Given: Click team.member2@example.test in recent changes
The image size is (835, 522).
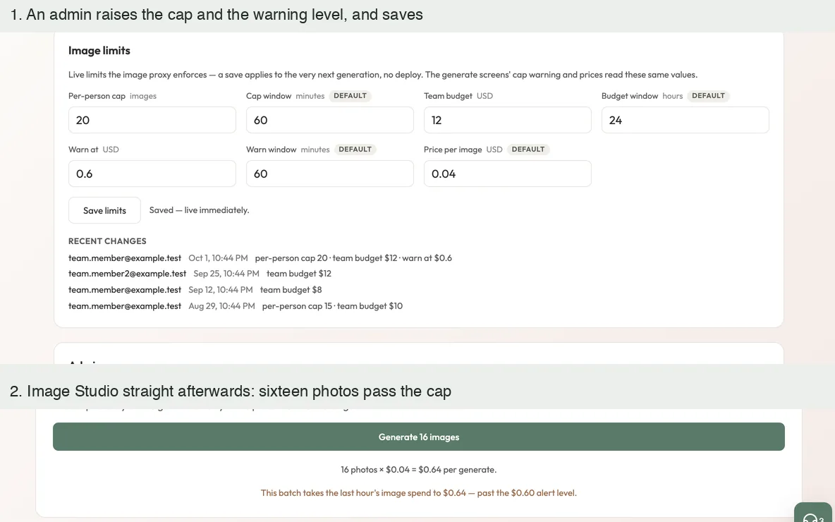Looking at the screenshot, I should click(127, 274).
